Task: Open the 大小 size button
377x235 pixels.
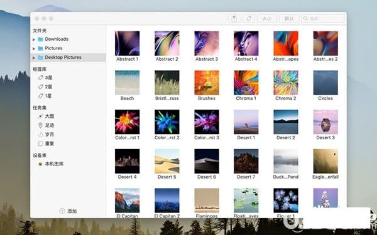Action: [267, 19]
